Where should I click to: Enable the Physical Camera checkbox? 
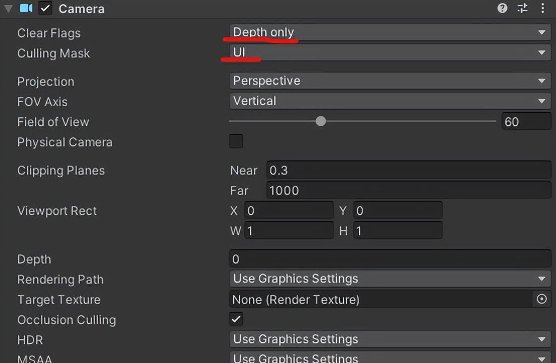click(x=236, y=141)
